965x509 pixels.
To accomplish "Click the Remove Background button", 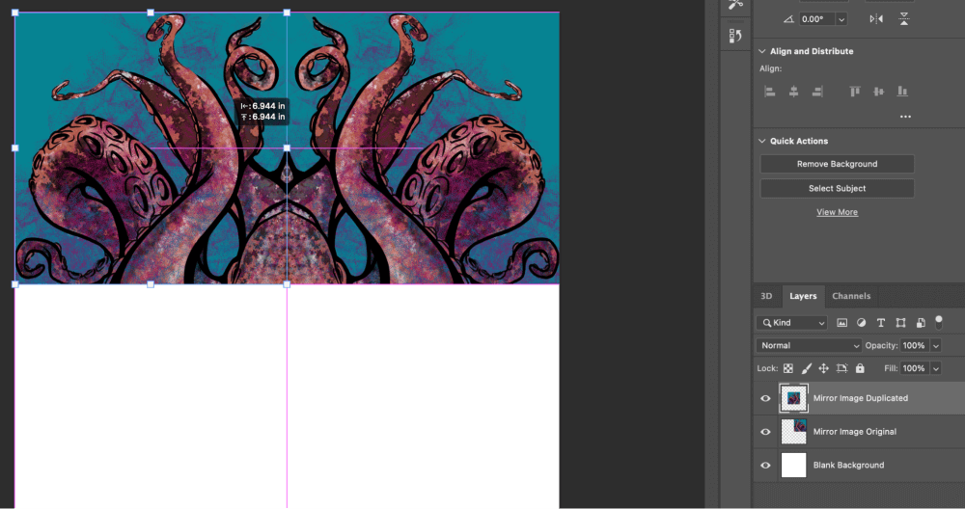I will 837,164.
